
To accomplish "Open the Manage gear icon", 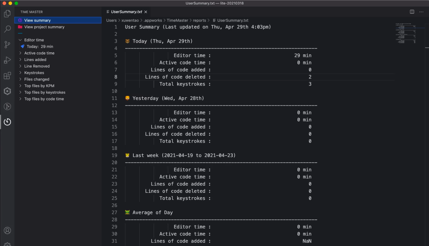I will (7, 244).
